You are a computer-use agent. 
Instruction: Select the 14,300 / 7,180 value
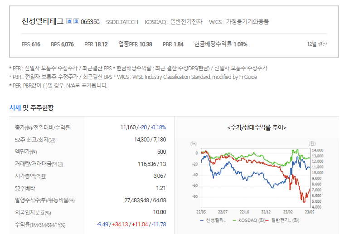click(150, 139)
